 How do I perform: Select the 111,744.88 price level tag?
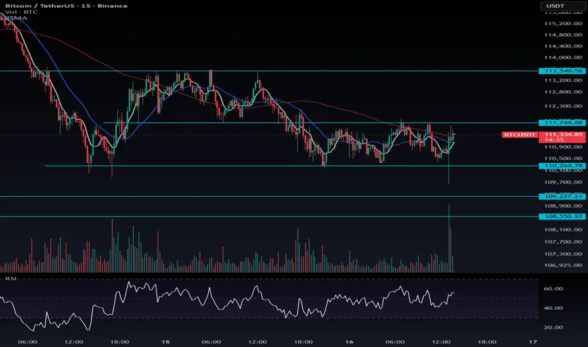click(562, 122)
